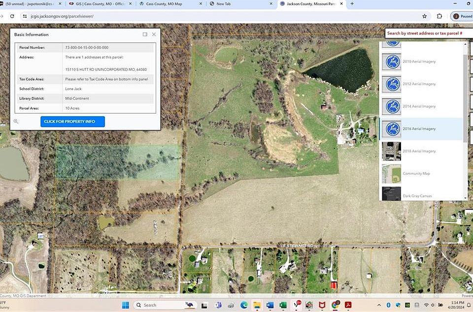
Task: Click the highlighted green parcel on the map
Action: (x=118, y=162)
